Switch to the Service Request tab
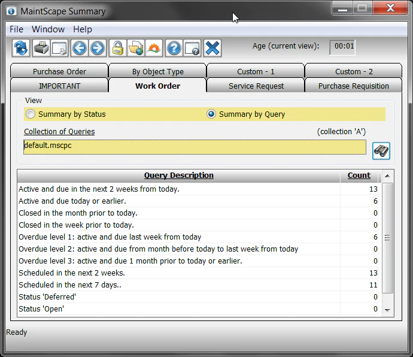The width and height of the screenshot is (413, 357). pos(256,86)
